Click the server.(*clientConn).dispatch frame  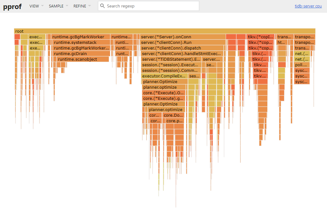tap(182, 48)
